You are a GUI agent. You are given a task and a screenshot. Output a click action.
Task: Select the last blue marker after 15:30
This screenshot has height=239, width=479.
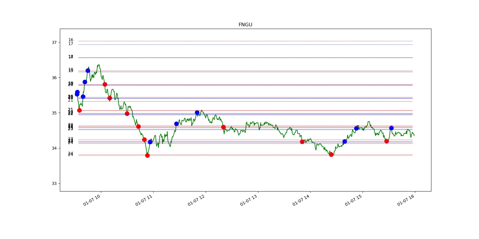pos(391,128)
